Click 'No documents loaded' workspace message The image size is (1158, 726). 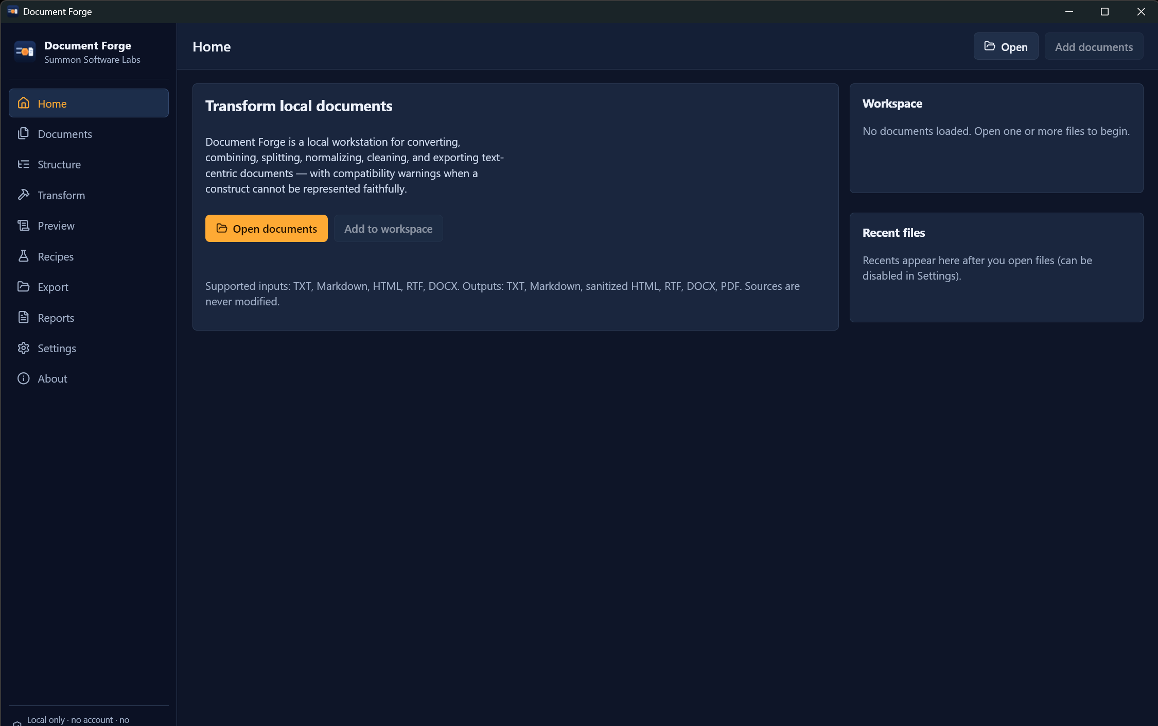(x=996, y=131)
